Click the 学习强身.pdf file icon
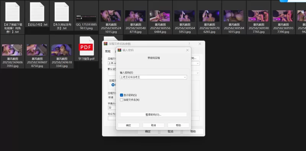The height and width of the screenshot is (151, 306). pyautogui.click(x=86, y=46)
